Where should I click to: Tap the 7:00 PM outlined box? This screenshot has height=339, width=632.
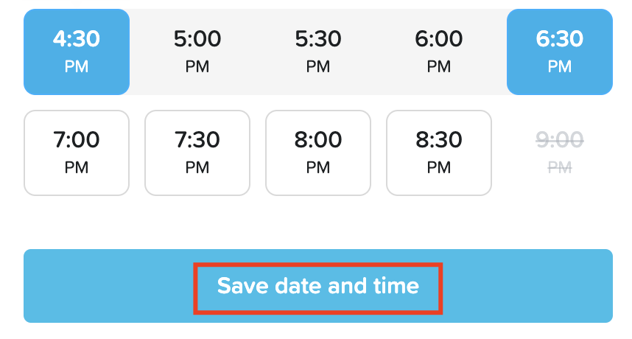(77, 153)
